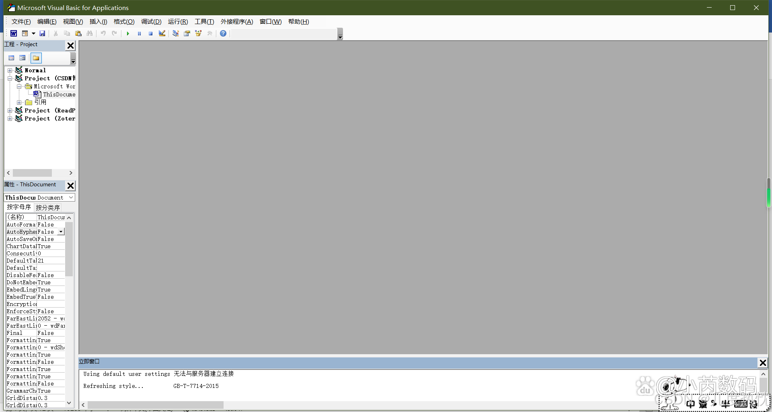The height and width of the screenshot is (412, 772).
Task: Open Find with binoculars icon
Action: tap(90, 33)
